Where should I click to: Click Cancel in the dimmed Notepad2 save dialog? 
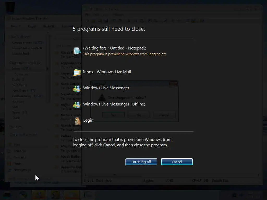[164, 115]
